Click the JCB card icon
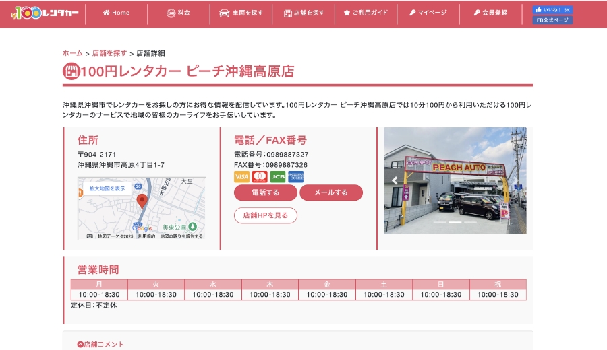607x350 pixels. tap(278, 177)
